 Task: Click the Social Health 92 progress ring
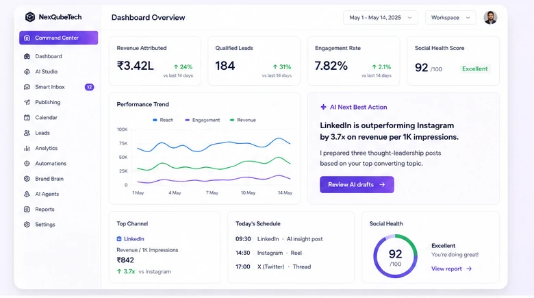click(x=396, y=256)
